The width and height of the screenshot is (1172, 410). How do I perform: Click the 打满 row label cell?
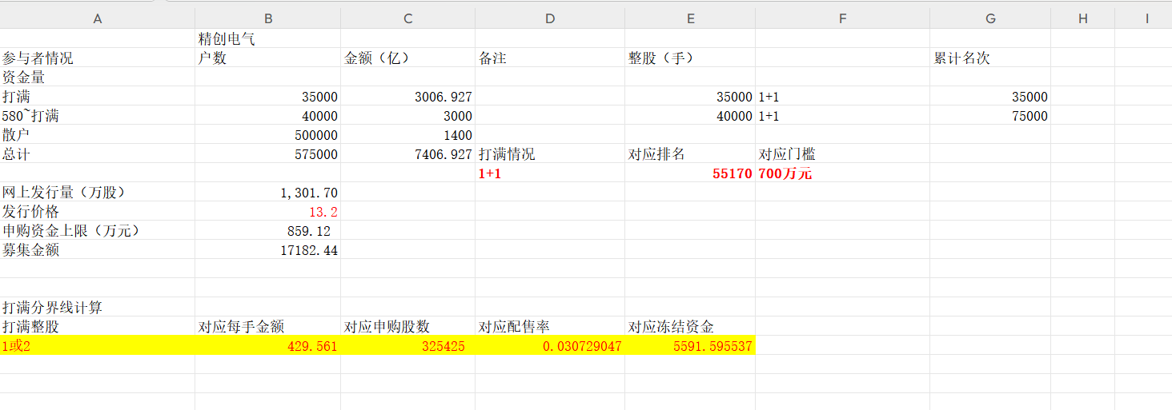pos(97,96)
